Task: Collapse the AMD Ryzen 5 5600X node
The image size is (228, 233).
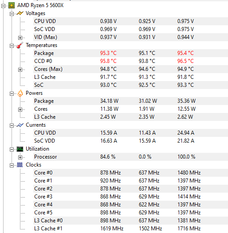Action: coord(4,6)
